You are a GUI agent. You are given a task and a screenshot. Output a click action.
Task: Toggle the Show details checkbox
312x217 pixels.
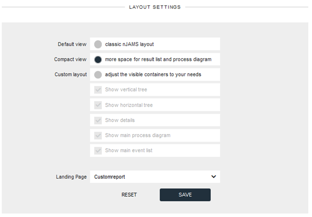pyautogui.click(x=98, y=120)
